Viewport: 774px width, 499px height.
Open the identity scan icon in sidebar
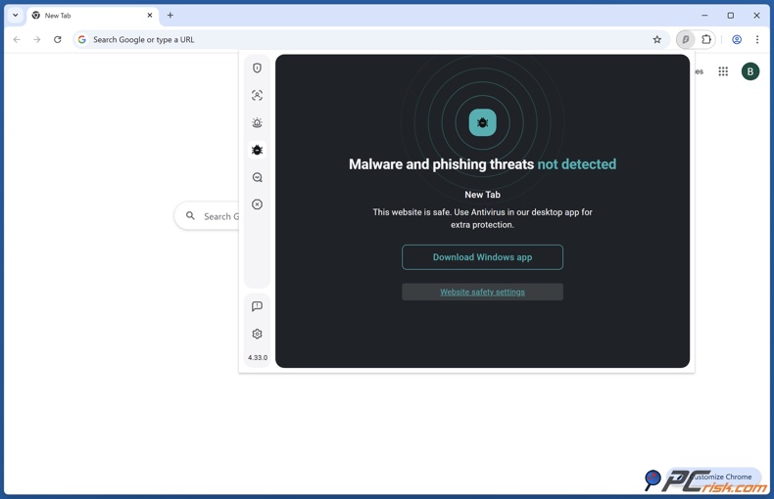tap(257, 95)
